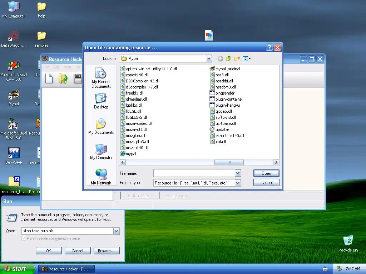Create new folder icon in dialog
The width and height of the screenshot is (366, 274).
pyautogui.click(x=237, y=59)
